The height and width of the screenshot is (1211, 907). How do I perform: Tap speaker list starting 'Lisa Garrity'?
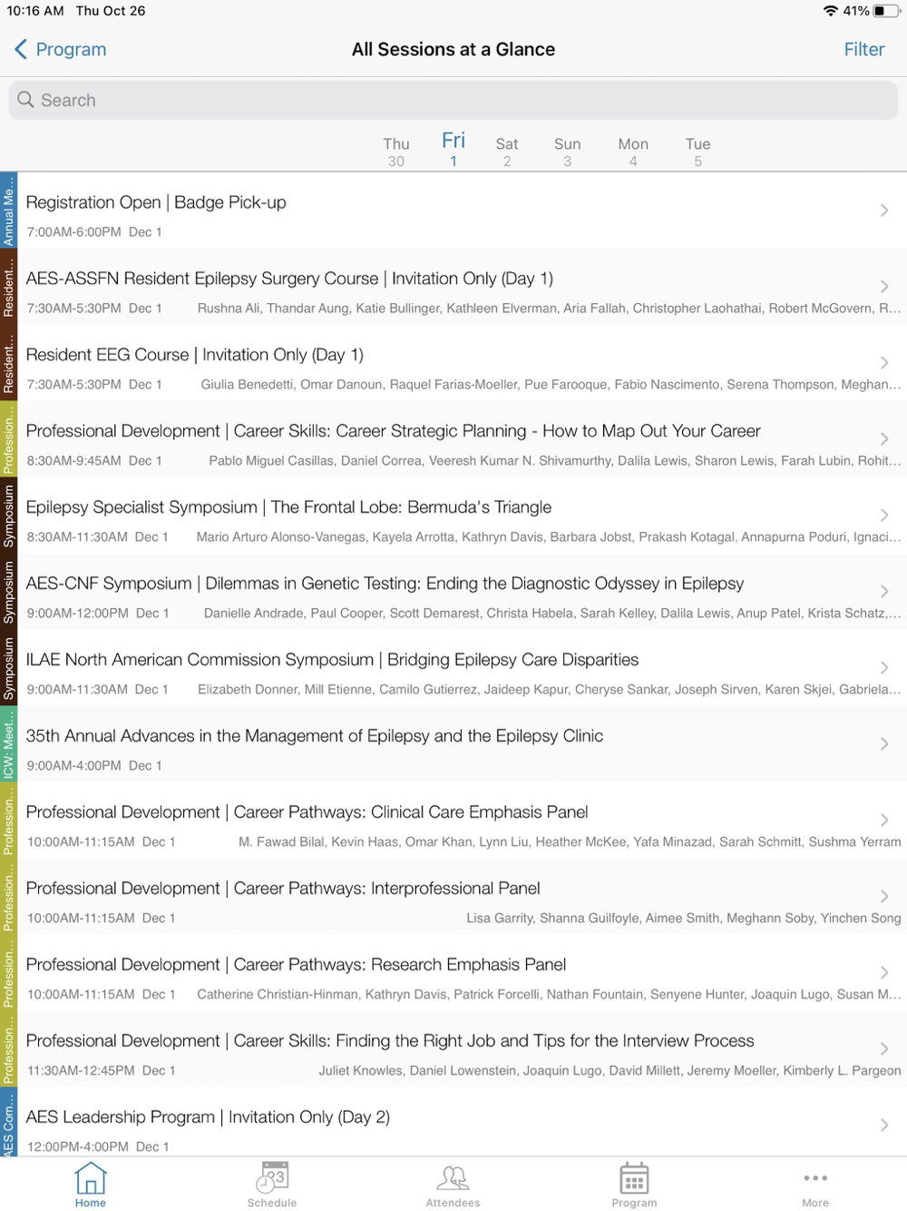tap(684, 919)
